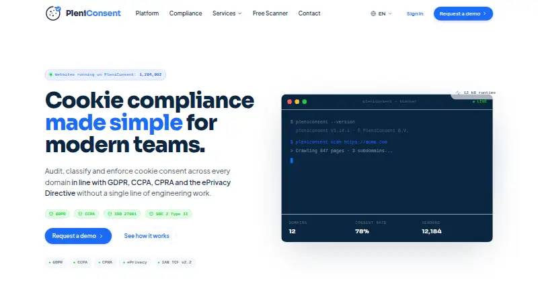538x295 pixels.
Task: Click the red dot in the terminal window
Action: tap(290, 102)
